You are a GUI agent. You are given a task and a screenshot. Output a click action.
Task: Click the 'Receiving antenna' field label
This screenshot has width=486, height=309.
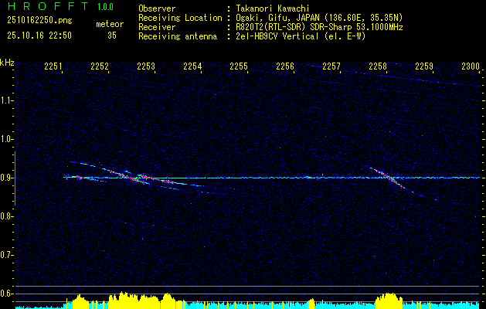pyautogui.click(x=178, y=36)
